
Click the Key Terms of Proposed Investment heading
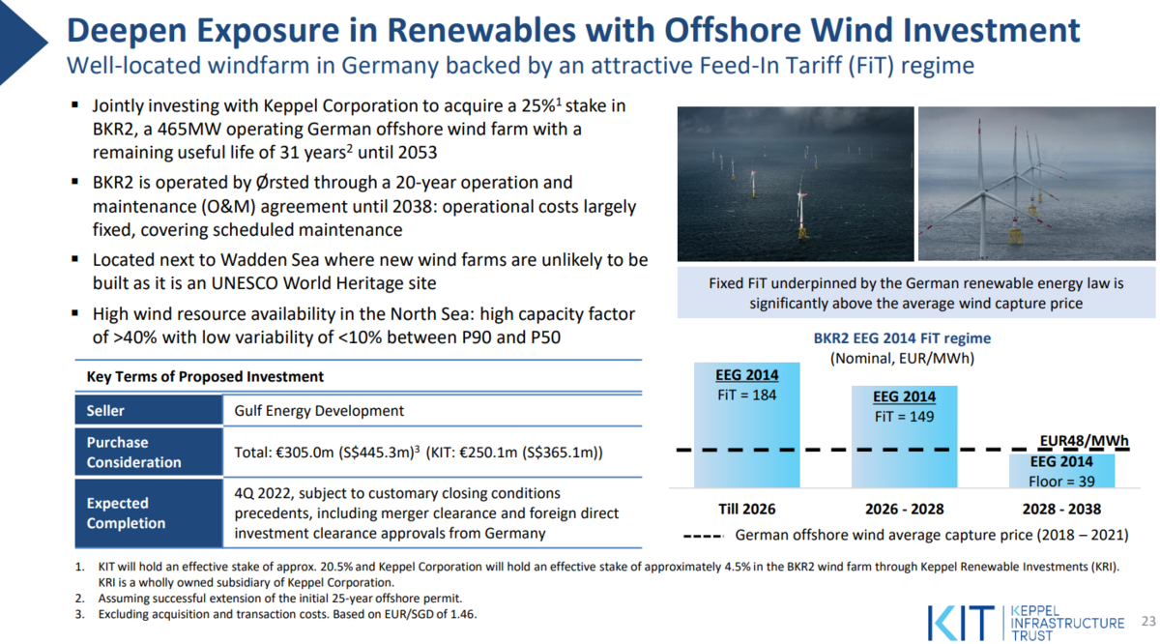[x=205, y=376]
